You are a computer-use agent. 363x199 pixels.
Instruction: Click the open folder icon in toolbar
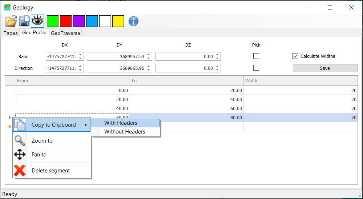point(11,21)
